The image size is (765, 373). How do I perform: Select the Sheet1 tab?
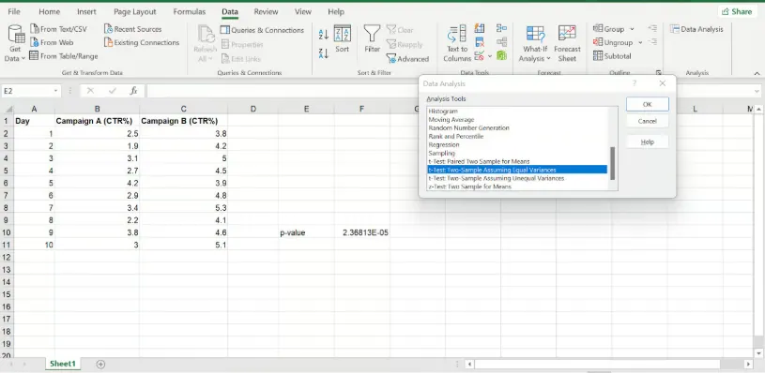pos(63,364)
